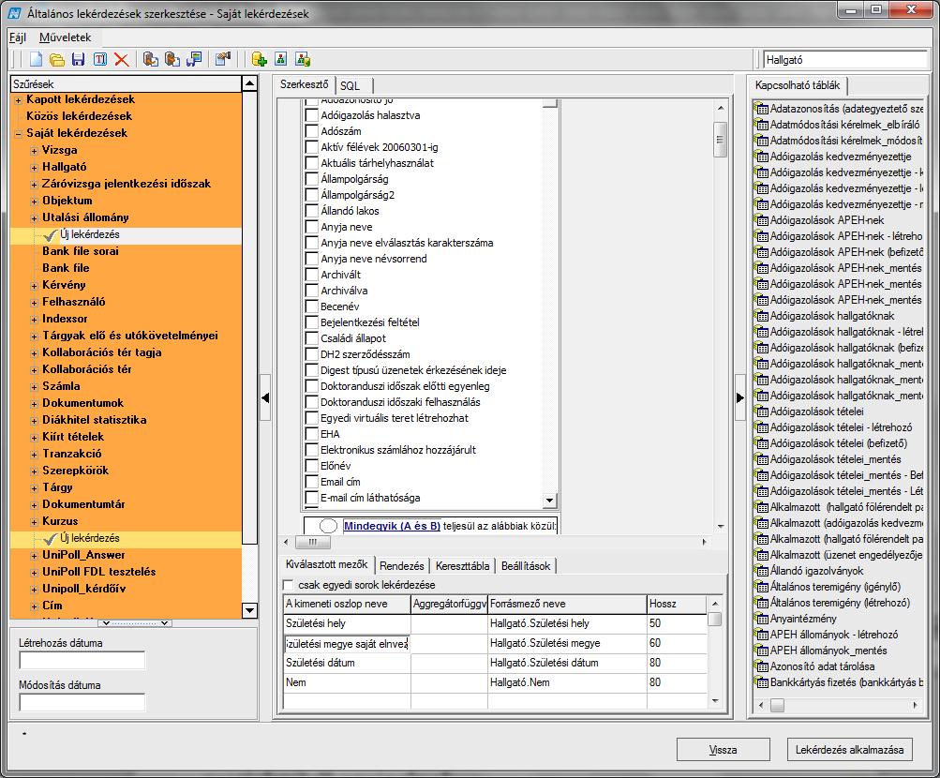Click the table icon beside Adóigazolások tételei (befizető)
The image size is (940, 778).
pos(761,443)
